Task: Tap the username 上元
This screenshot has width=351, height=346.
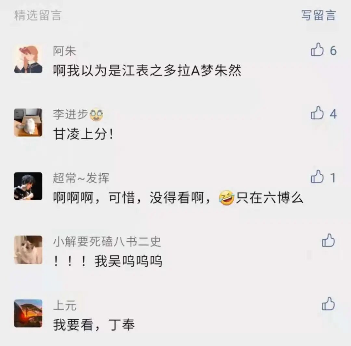Action: tap(65, 305)
